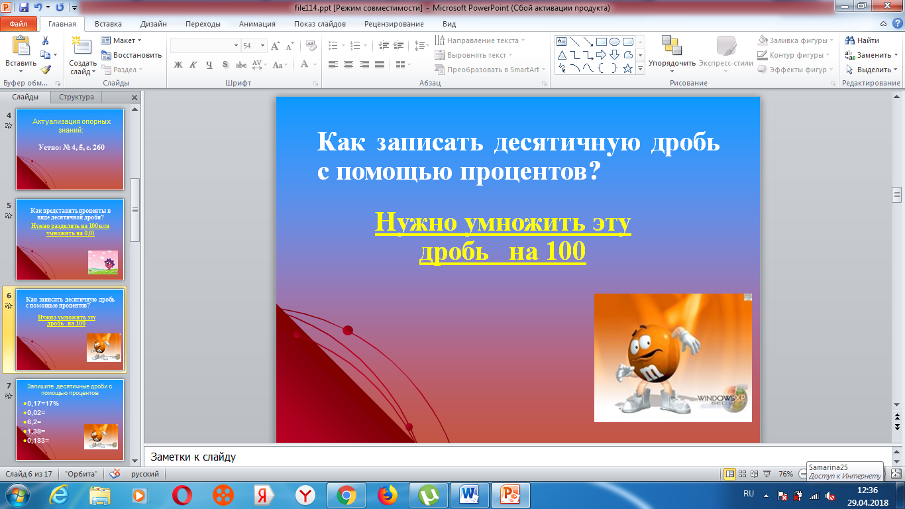This screenshot has height=509, width=905.
Task: Open the Структура outline pane tab
Action: coord(77,97)
